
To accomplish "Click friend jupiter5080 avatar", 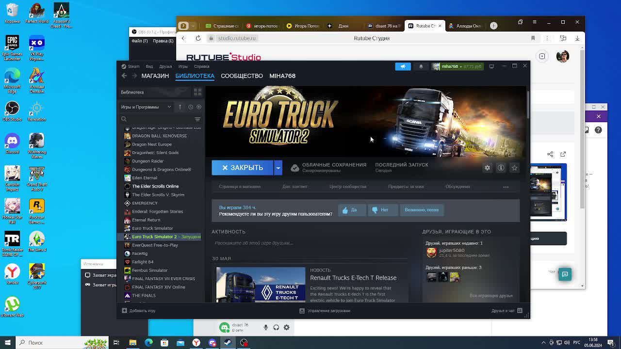I will click(431, 253).
